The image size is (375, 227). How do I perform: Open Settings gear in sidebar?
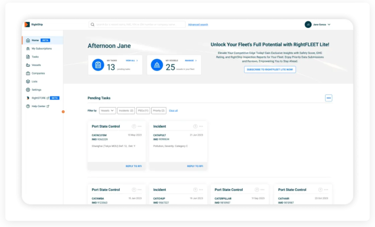[x=28, y=90]
